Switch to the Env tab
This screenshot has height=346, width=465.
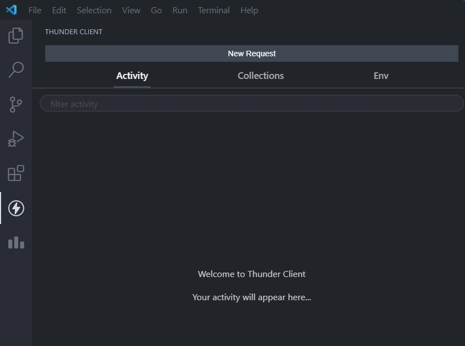tap(381, 76)
